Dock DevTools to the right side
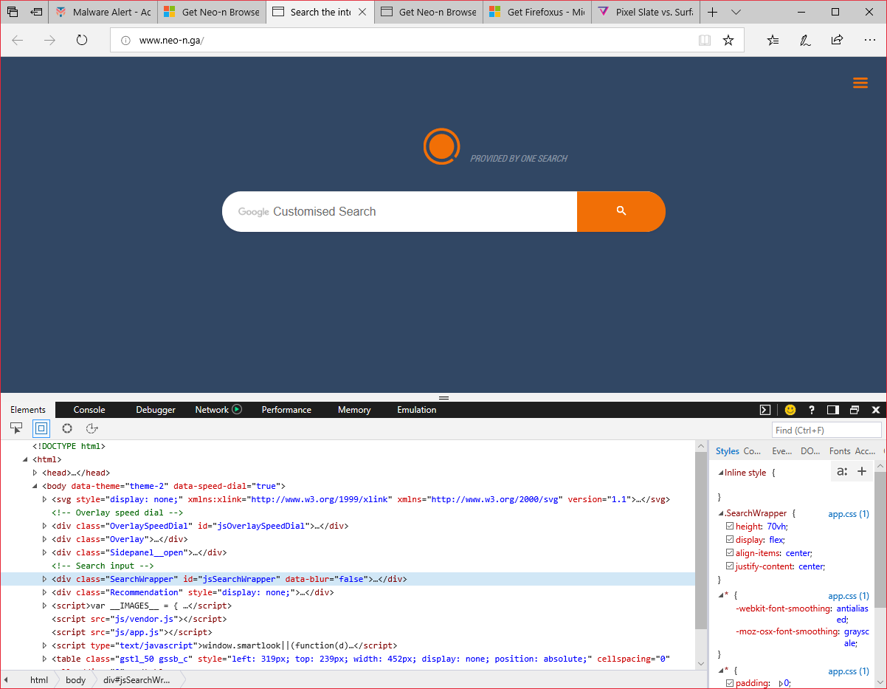 (833, 410)
